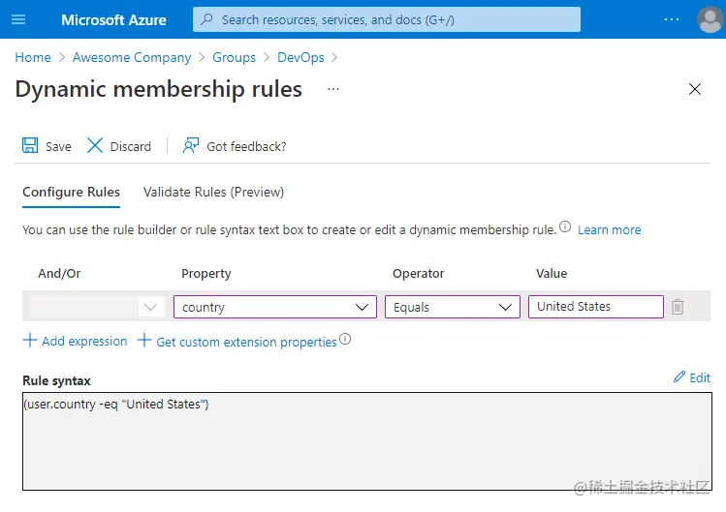
Task: Click the Discard label
Action: [131, 146]
